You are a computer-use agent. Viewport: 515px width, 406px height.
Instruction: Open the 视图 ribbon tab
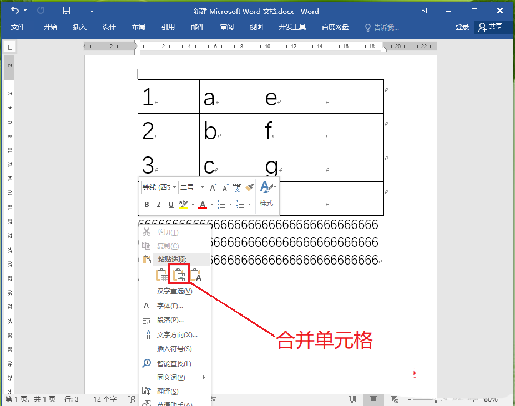pyautogui.click(x=256, y=27)
